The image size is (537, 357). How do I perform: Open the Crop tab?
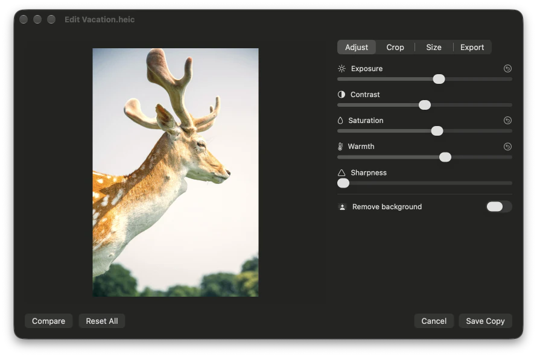pyautogui.click(x=395, y=47)
